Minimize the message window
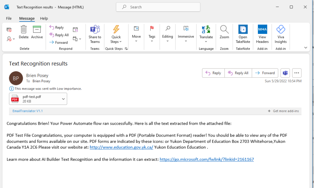Viewport: 314px width, 188px height. (277, 7)
